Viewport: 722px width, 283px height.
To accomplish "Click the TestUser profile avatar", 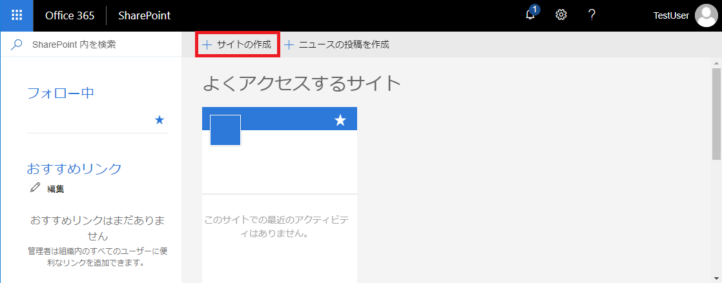I will tap(706, 15).
